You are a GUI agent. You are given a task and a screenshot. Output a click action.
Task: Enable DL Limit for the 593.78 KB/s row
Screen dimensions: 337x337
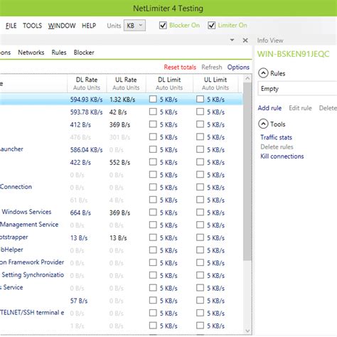click(x=153, y=112)
